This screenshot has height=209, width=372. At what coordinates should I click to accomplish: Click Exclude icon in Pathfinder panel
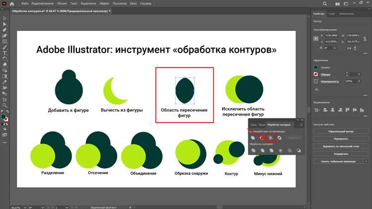(x=279, y=138)
